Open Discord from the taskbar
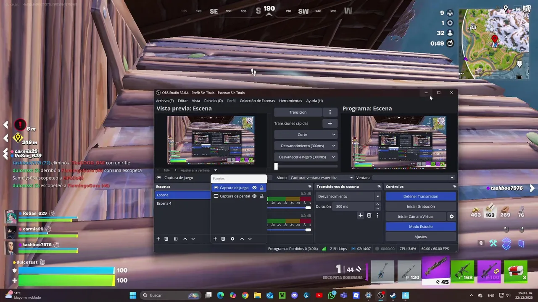The width and height of the screenshot is (538, 302). point(294,295)
